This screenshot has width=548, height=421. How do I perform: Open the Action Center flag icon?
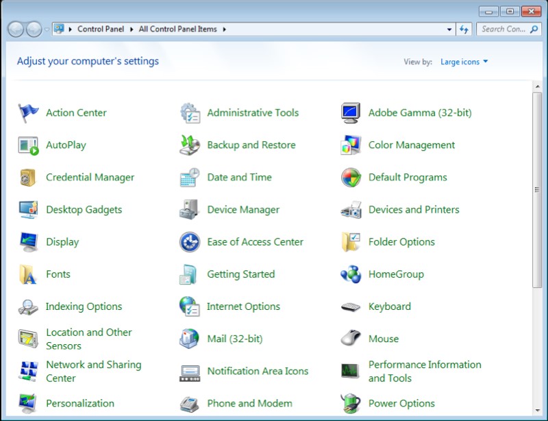28,113
